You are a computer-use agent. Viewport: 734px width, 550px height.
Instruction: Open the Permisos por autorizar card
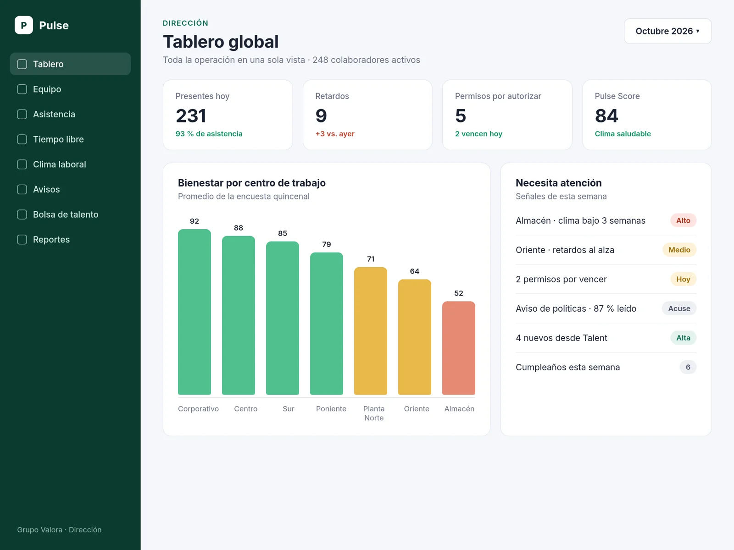(507, 115)
